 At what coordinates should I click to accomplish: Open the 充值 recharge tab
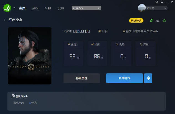tap(48, 8)
